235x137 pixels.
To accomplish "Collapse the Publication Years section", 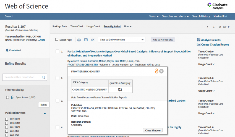I will 45,113.
